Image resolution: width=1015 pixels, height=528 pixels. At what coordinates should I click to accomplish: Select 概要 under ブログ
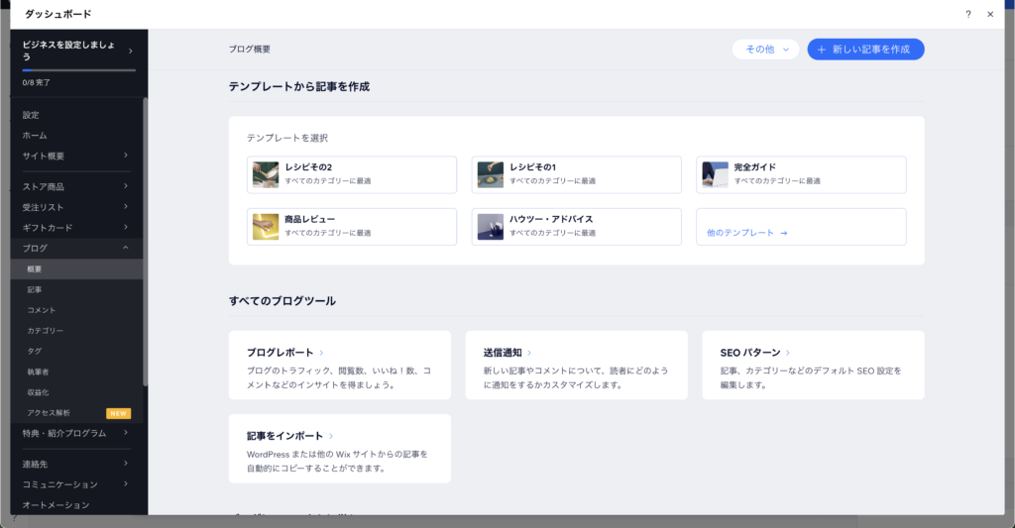76,269
